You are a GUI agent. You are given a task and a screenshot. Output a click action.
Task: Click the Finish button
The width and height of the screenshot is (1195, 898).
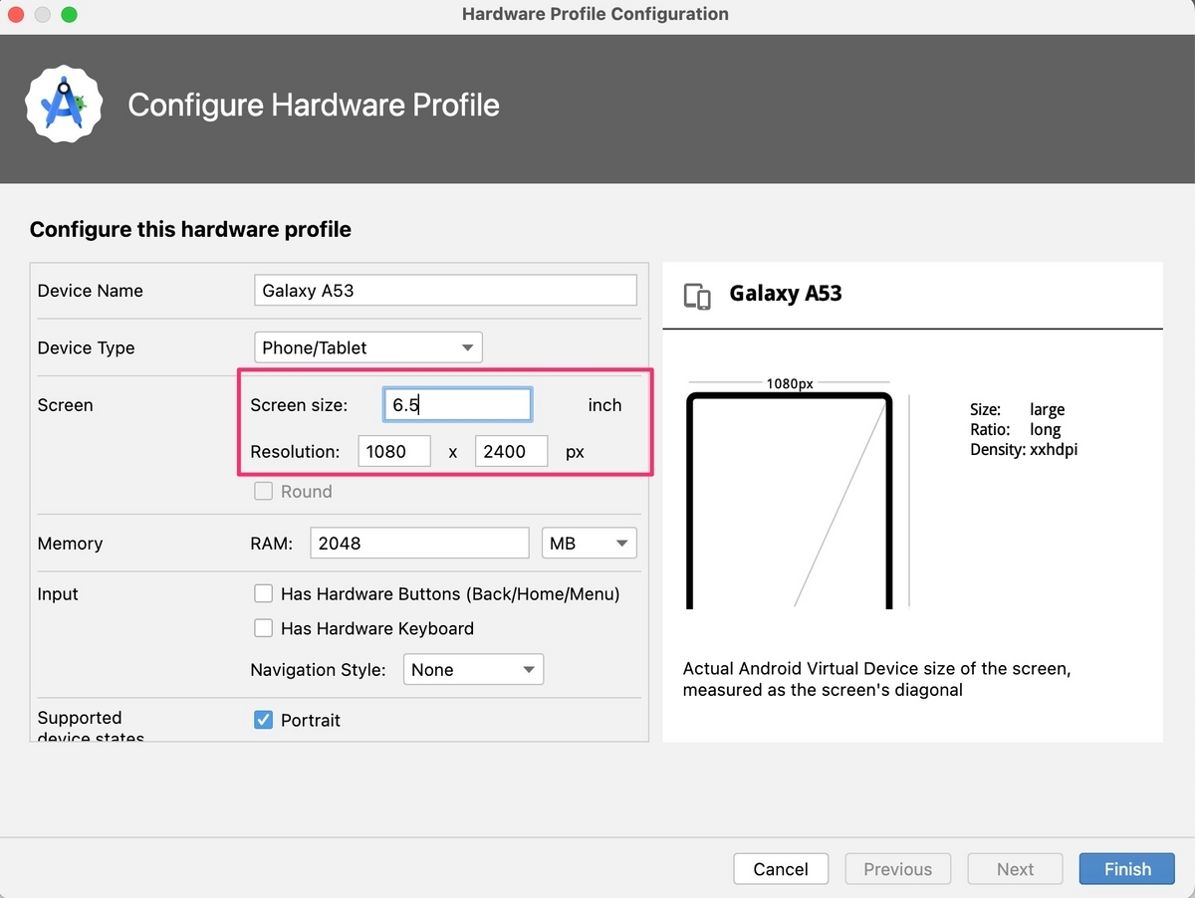coord(1127,869)
